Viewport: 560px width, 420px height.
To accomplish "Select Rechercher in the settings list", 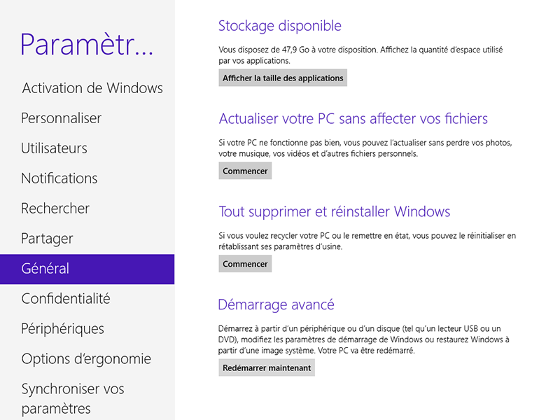I will [55, 209].
